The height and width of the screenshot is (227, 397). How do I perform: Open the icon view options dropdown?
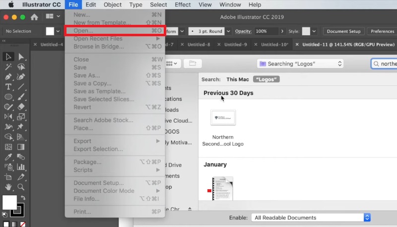[x=172, y=64]
